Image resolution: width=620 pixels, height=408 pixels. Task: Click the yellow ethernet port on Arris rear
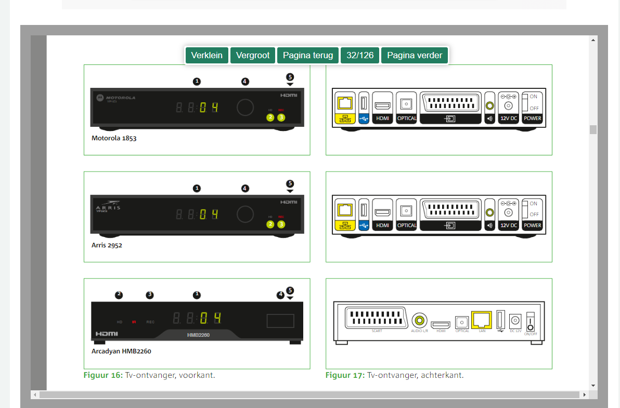click(x=345, y=215)
